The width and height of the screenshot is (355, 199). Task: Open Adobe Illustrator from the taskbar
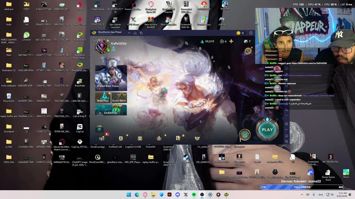coord(169,195)
